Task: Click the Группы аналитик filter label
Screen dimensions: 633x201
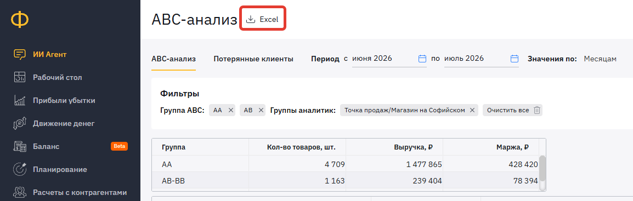Action: [303, 110]
